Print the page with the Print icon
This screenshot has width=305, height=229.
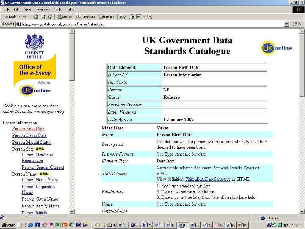coord(132,17)
